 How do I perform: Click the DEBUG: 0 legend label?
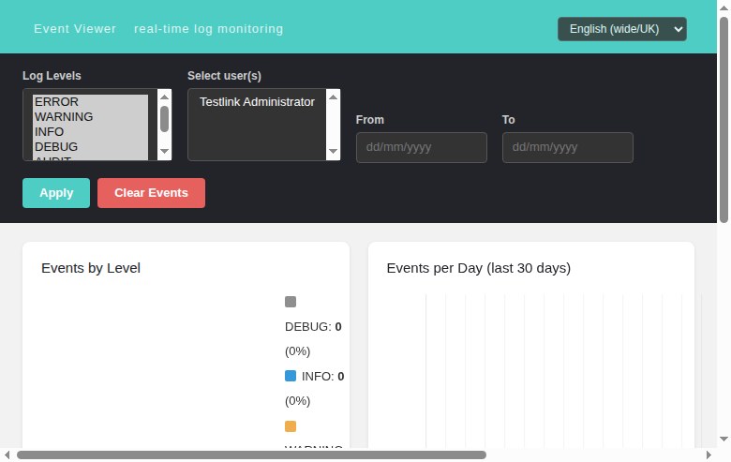tap(313, 327)
